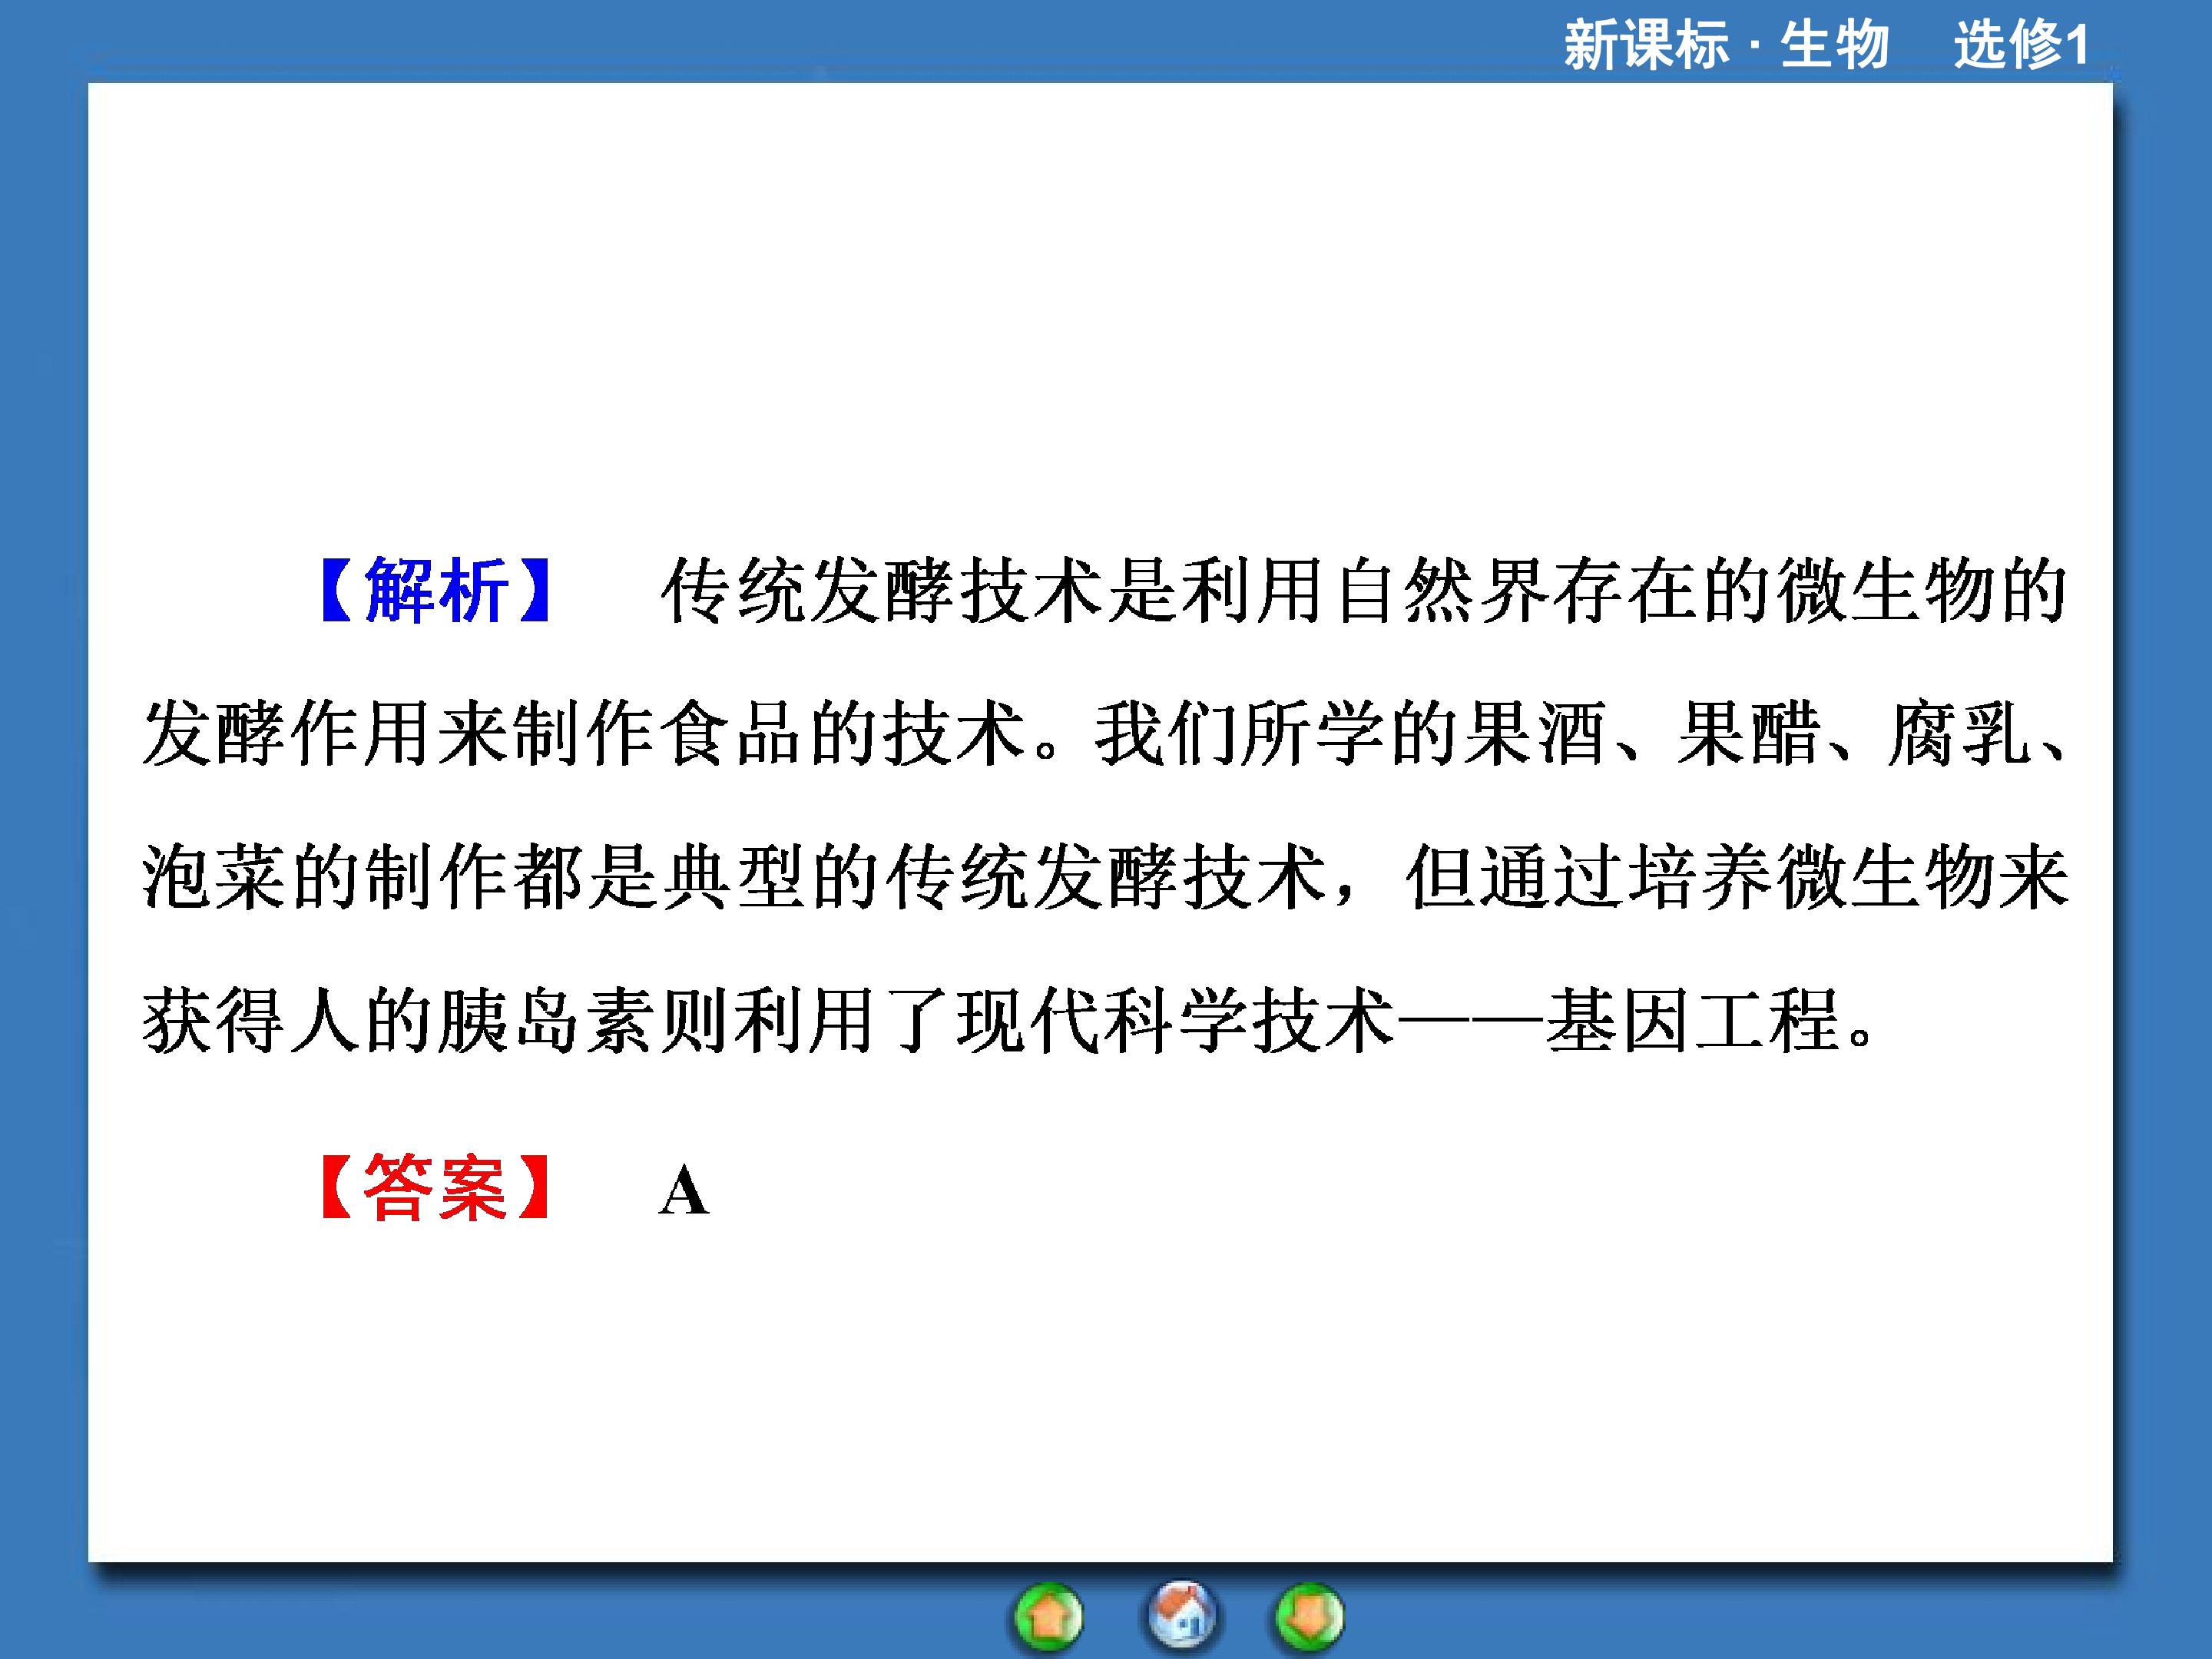Click the 生物 subject title in header
This screenshot has height=1659, width=2212.
(x=1835, y=45)
